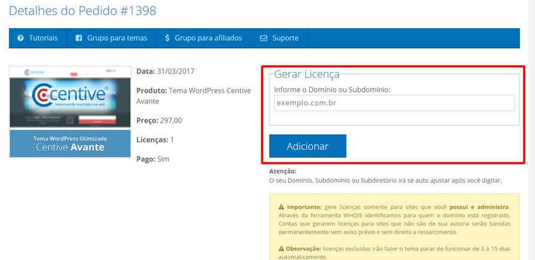
Task: Click the Gerar Licença legend text
Action: 306,74
